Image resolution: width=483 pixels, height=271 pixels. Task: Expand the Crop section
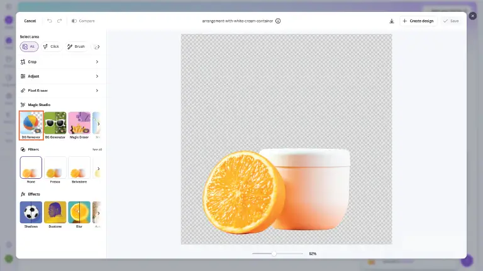tap(60, 61)
